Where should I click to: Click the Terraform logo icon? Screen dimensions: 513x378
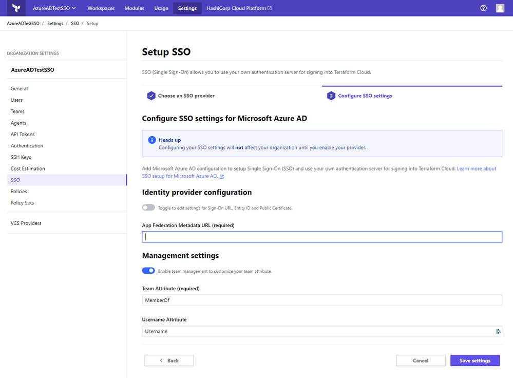tap(16, 8)
